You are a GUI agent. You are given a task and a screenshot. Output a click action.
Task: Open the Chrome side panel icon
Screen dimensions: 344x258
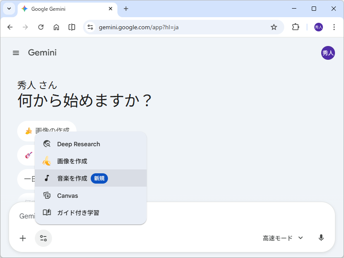tap(71, 27)
